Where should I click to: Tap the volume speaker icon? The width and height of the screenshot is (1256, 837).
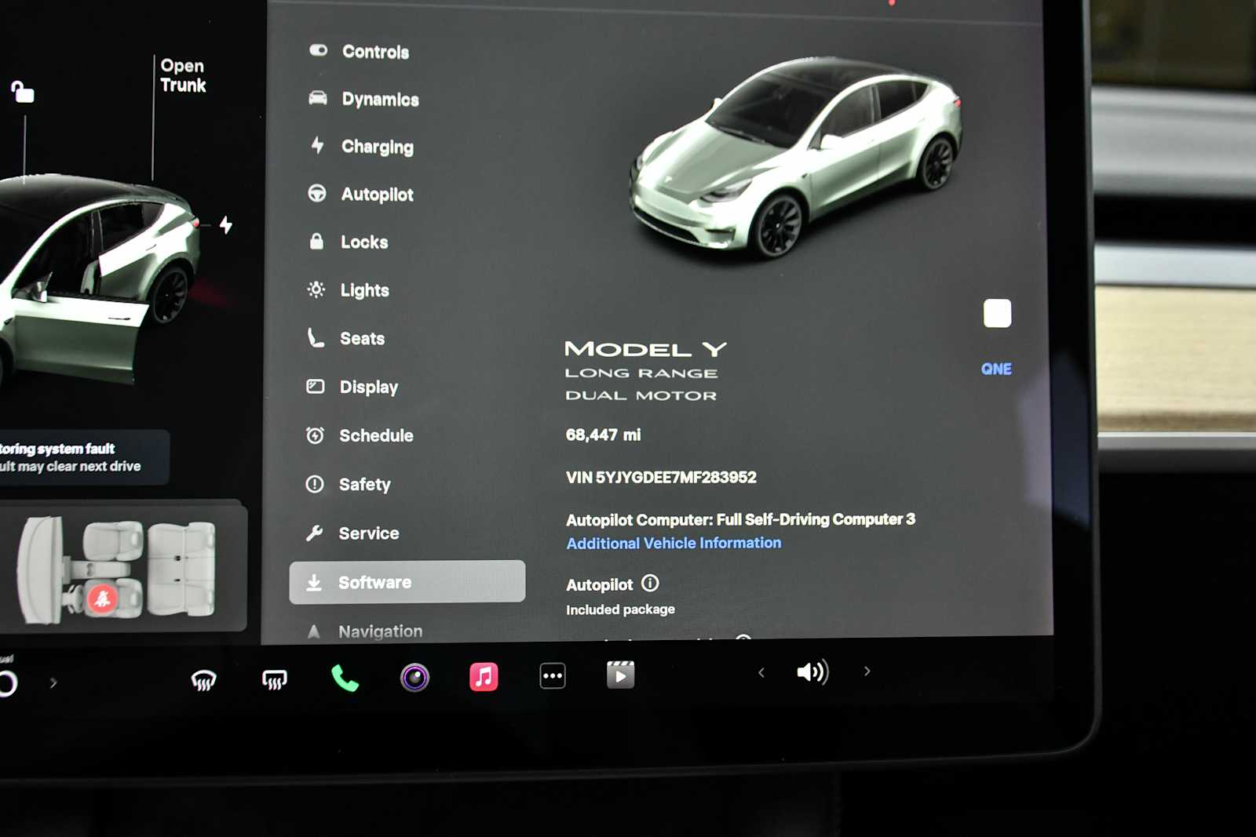812,672
